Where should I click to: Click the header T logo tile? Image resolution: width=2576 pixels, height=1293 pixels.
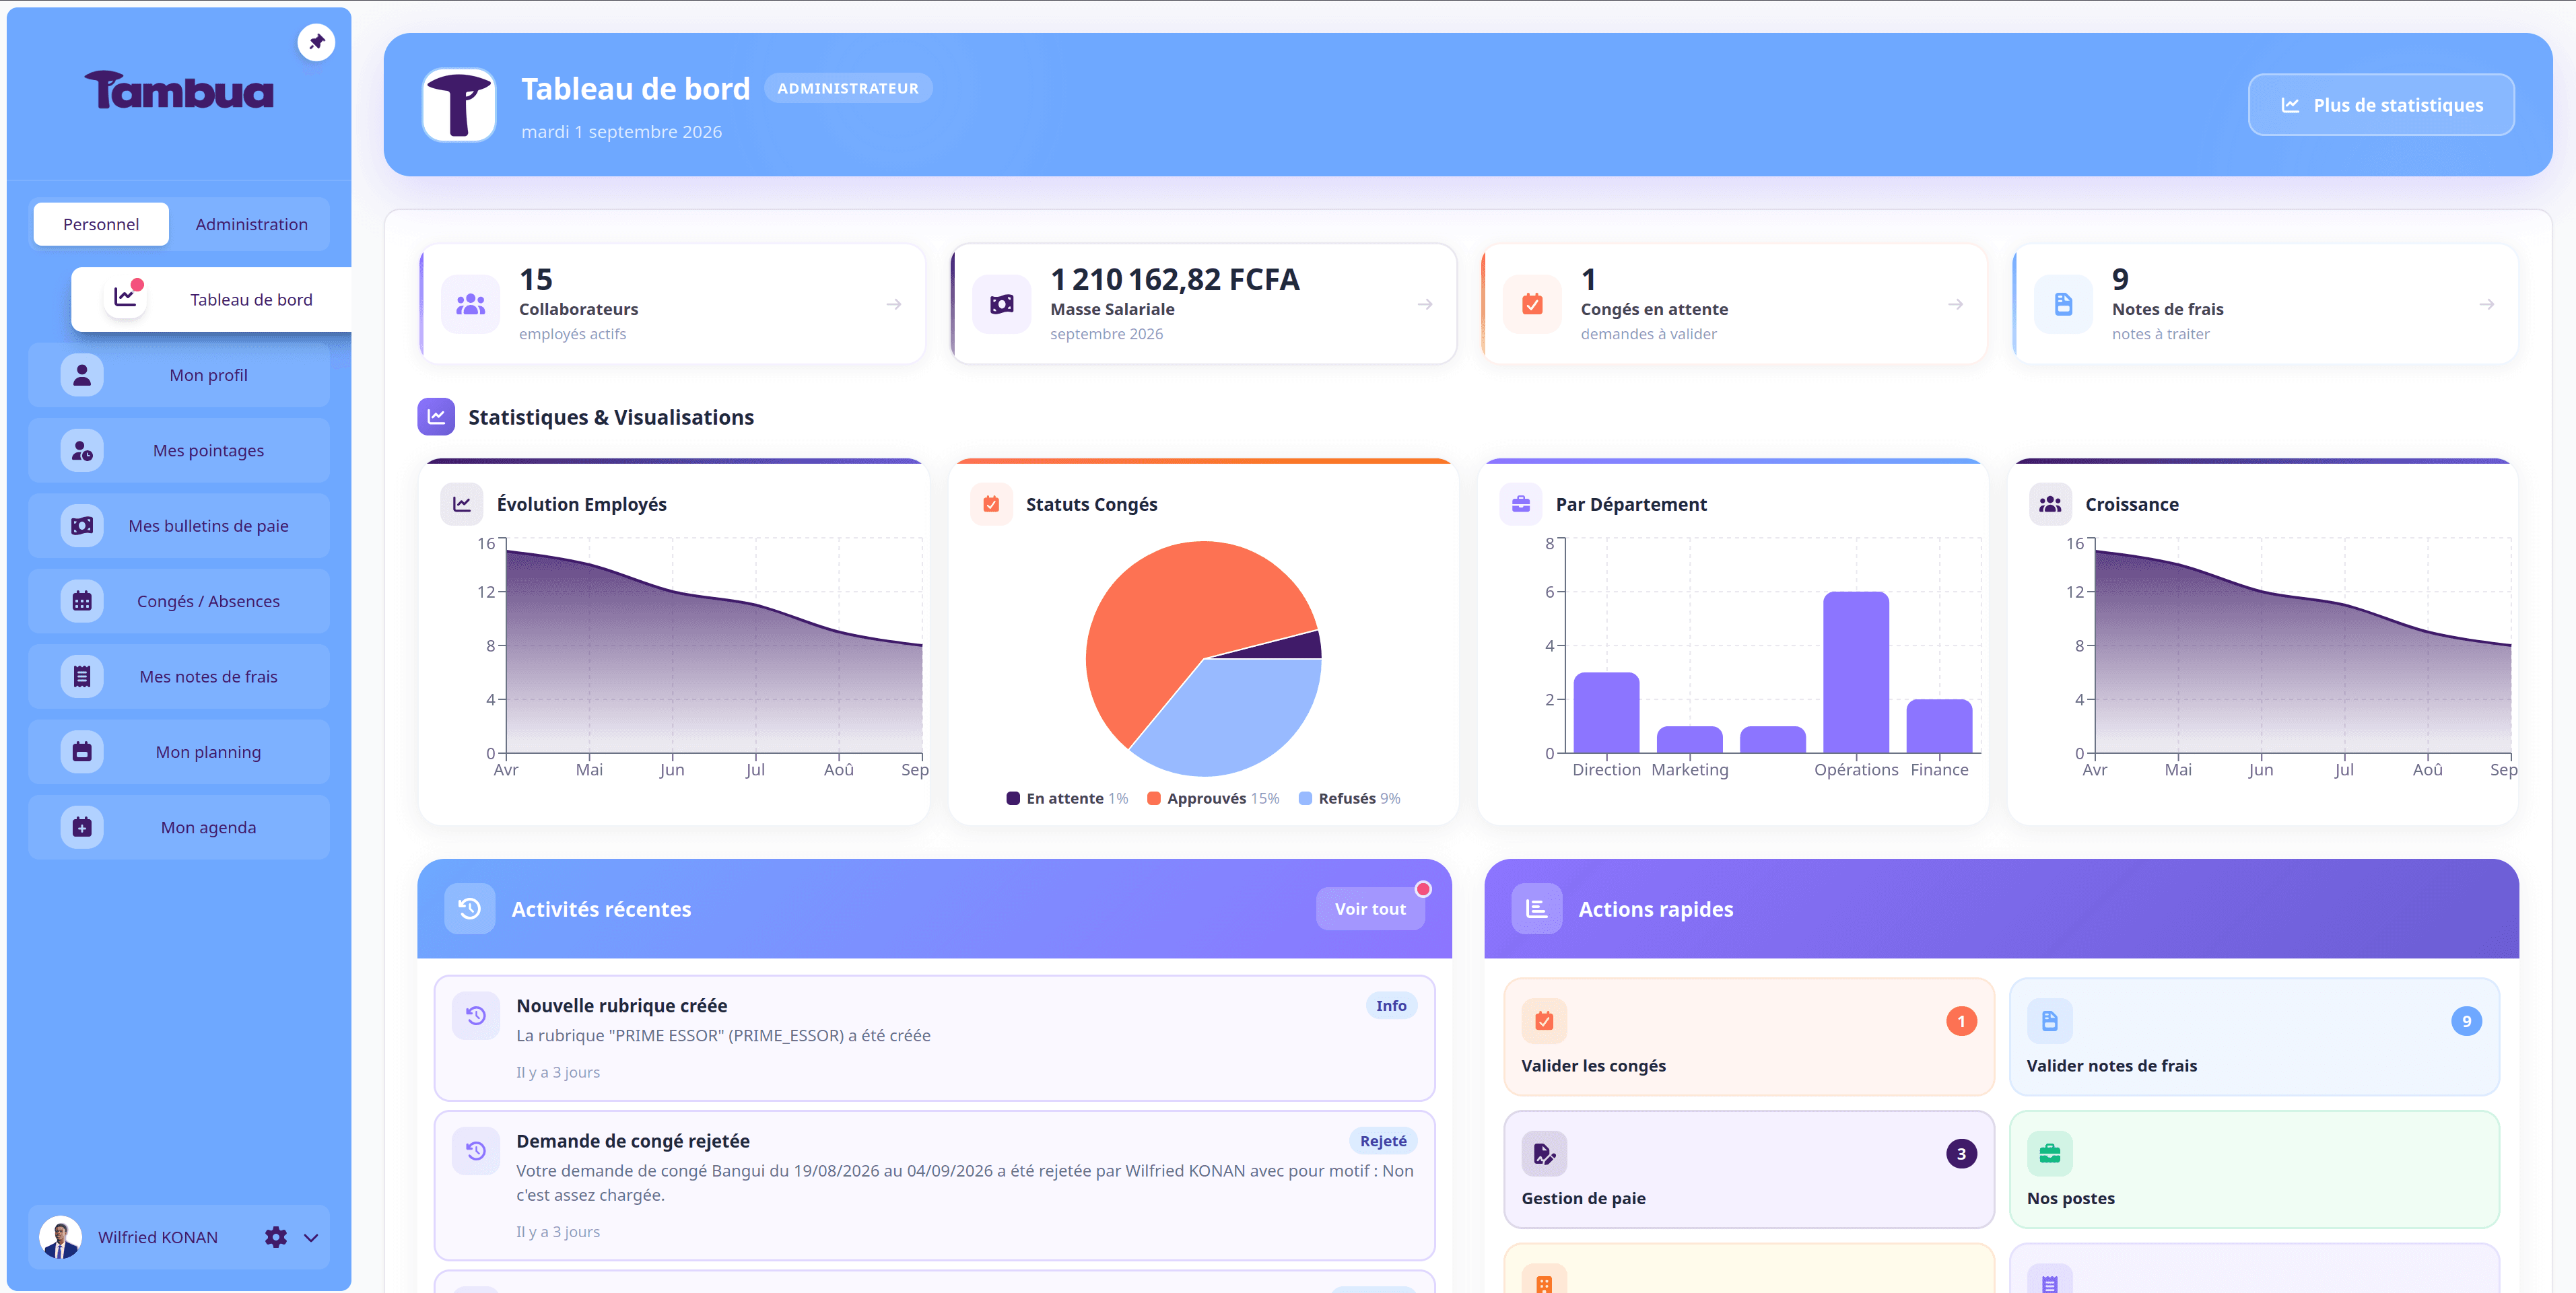tap(459, 104)
